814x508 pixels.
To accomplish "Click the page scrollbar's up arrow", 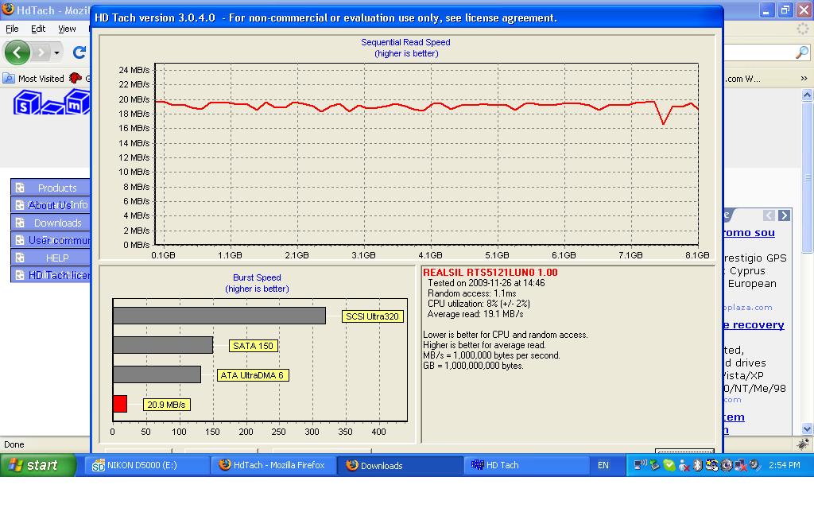I will pos(807,95).
